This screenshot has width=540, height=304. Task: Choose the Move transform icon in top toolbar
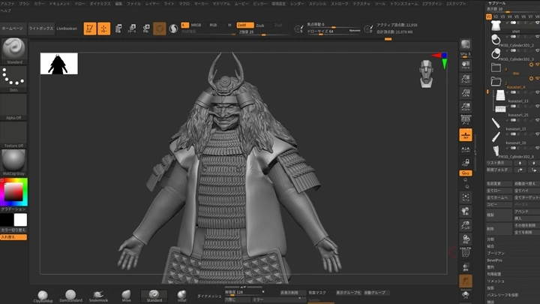118,29
